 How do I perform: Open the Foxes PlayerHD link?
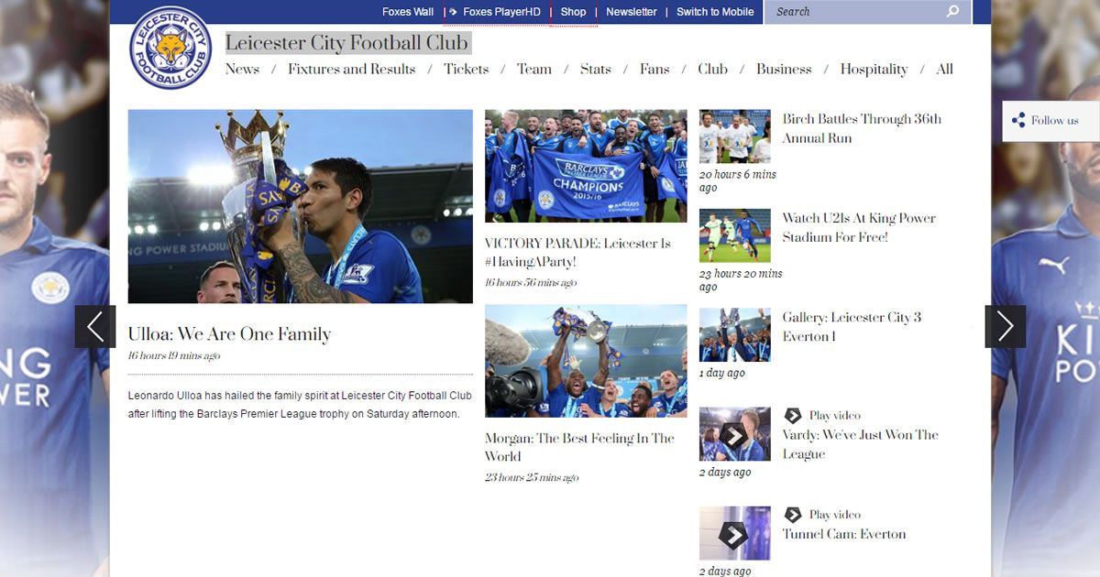[x=501, y=12]
